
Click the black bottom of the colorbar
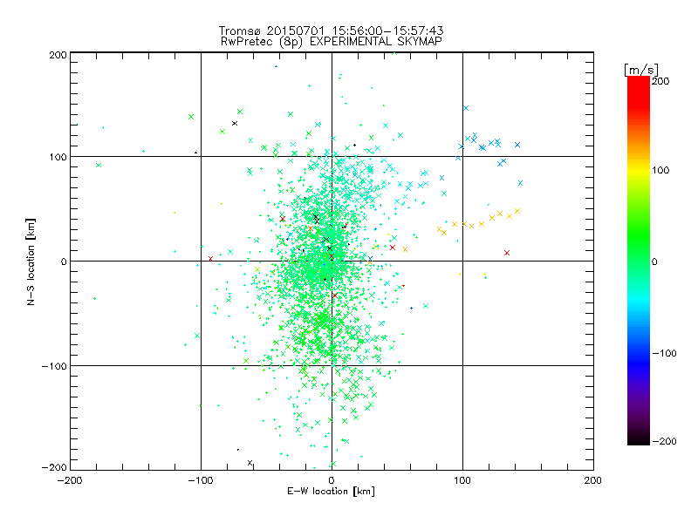tap(639, 439)
